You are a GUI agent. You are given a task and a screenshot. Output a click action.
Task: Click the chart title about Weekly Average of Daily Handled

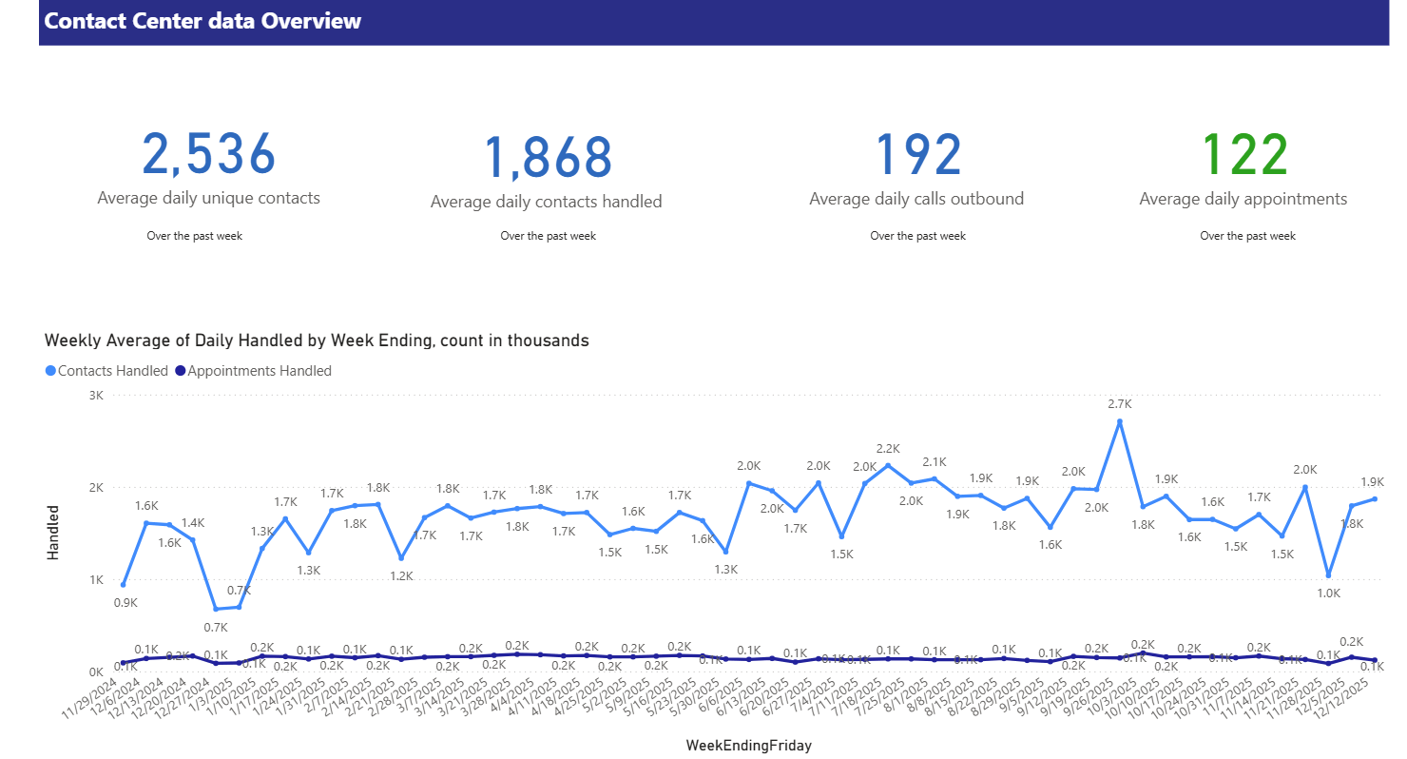(317, 340)
